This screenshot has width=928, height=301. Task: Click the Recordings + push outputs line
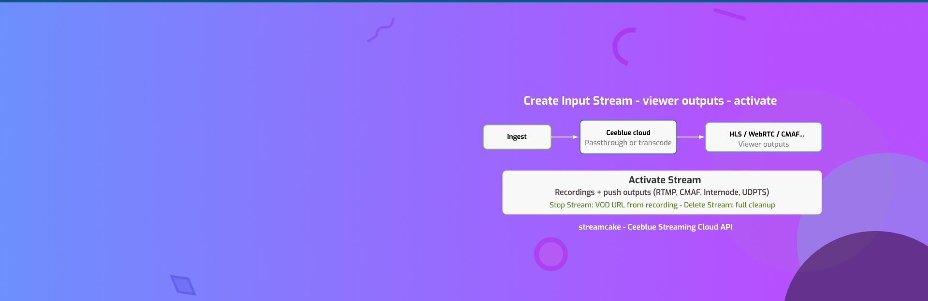click(x=662, y=192)
